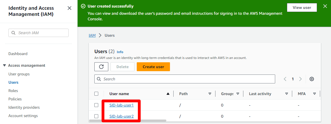
Task: Open Roles in sidebar
Action: [13, 91]
